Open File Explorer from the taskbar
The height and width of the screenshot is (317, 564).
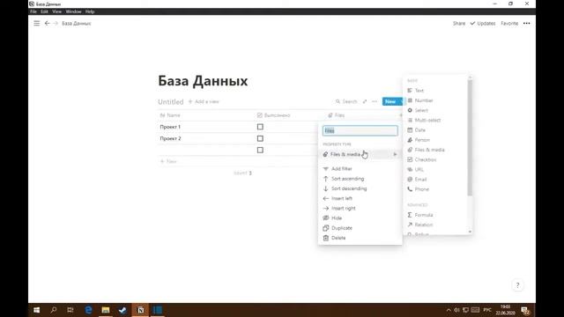(x=106, y=310)
